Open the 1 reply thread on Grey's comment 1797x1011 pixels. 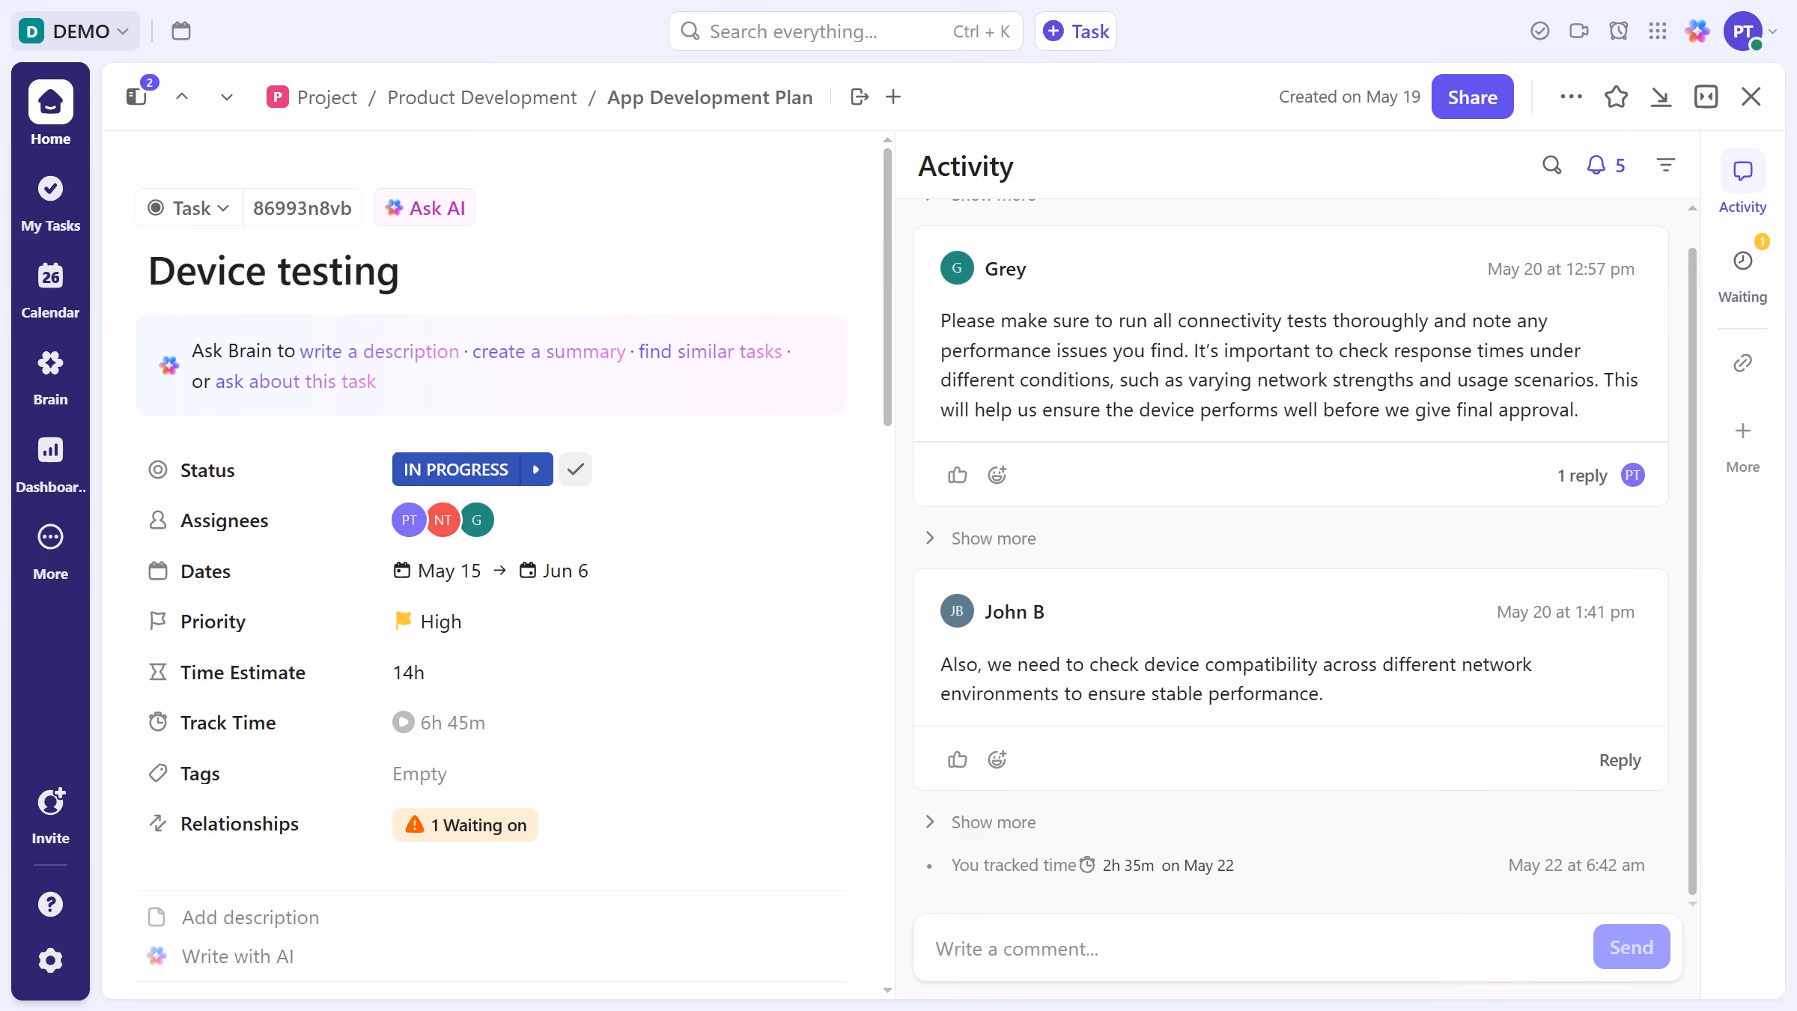coord(1582,476)
